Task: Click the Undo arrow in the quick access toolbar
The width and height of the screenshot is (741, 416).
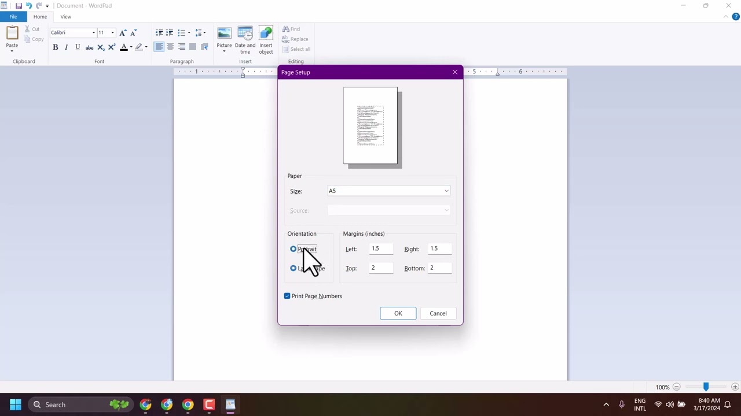Action: pos(28,6)
